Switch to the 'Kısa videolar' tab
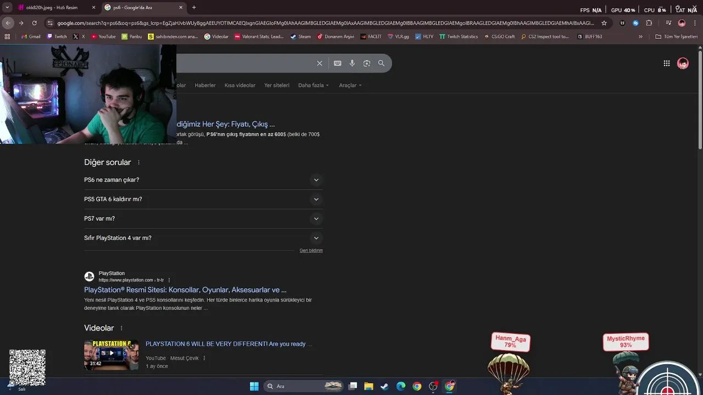The width and height of the screenshot is (703, 395). point(240,85)
